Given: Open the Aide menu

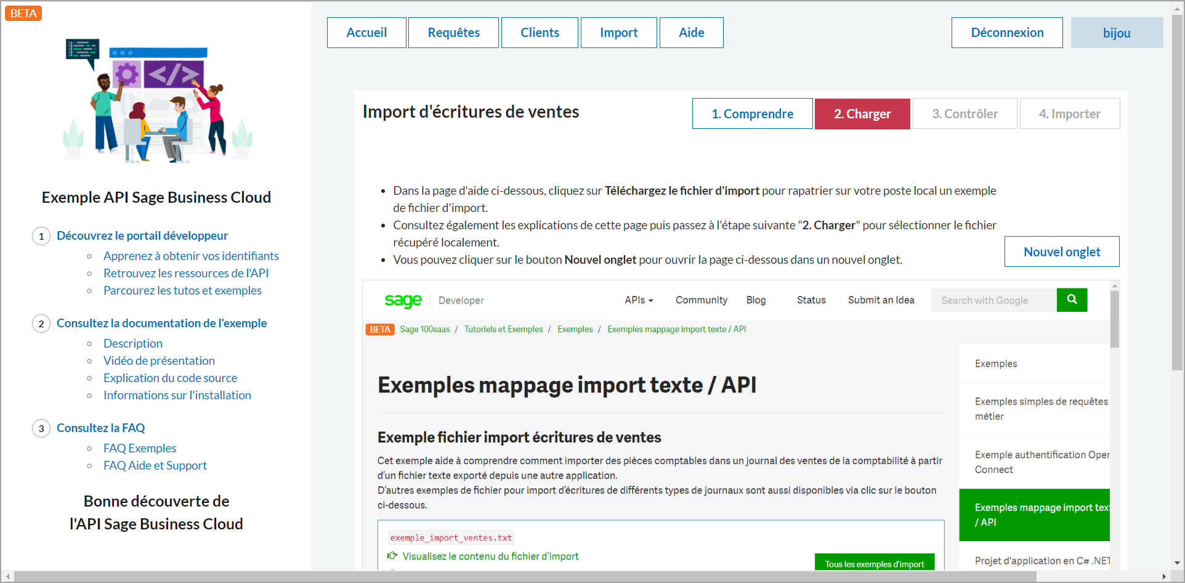Looking at the screenshot, I should 691,33.
